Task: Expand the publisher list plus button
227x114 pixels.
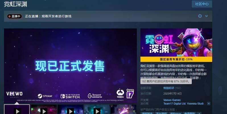Action: click(x=209, y=103)
